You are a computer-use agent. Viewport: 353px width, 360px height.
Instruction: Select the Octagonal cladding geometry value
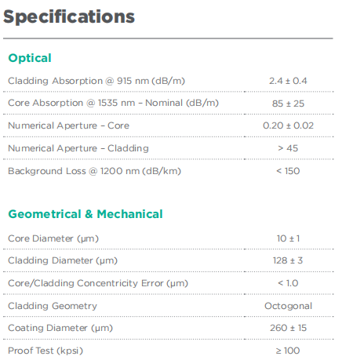point(288,306)
